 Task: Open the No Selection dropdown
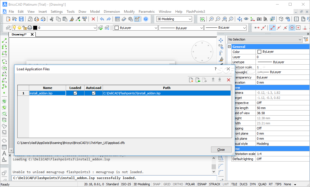(265, 39)
